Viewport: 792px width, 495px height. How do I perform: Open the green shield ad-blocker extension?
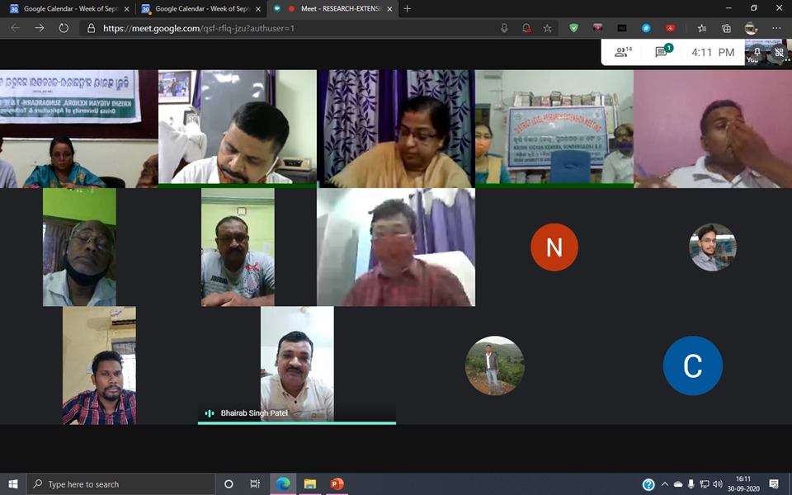coord(574,28)
